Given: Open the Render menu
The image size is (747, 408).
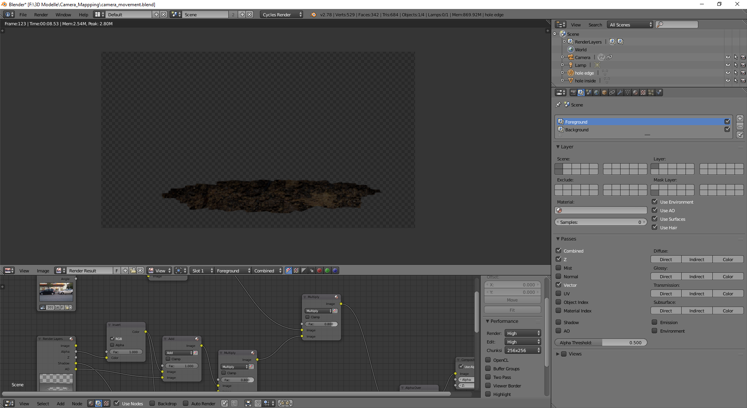Looking at the screenshot, I should point(41,14).
